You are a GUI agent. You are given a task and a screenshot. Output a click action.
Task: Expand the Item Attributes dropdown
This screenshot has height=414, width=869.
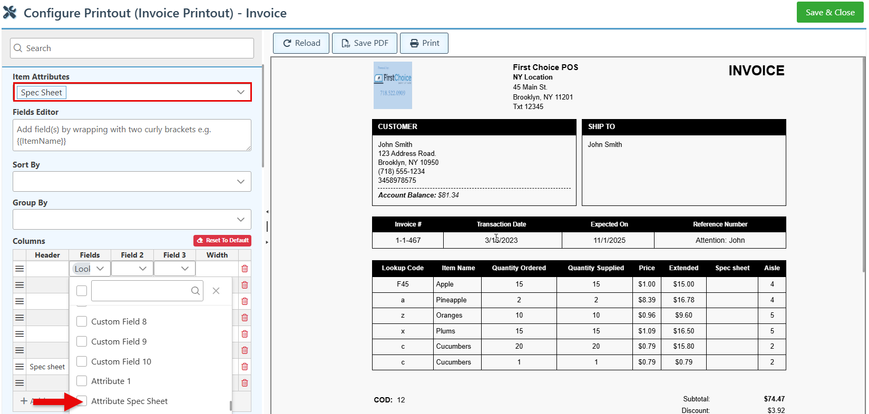pos(240,92)
